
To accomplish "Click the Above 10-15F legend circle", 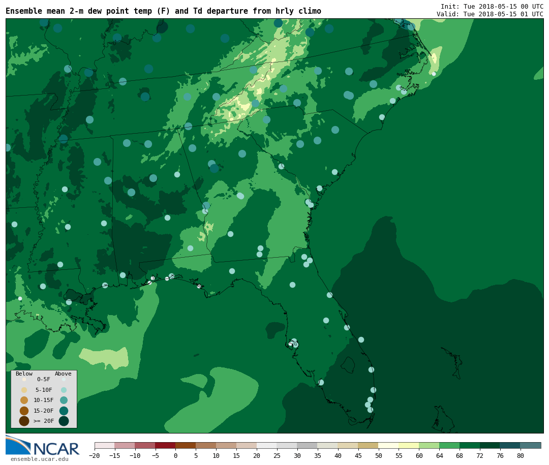I will 64,400.
